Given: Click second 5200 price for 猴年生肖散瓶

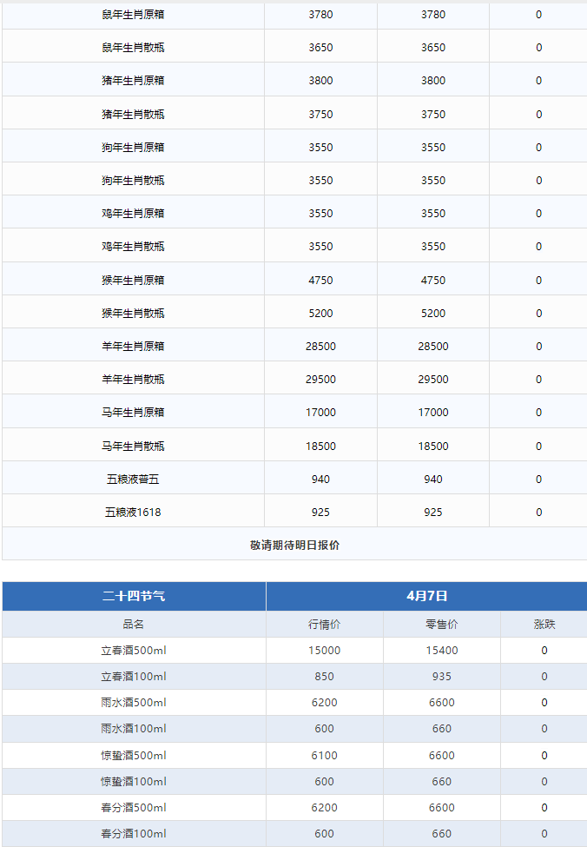Looking at the screenshot, I should pyautogui.click(x=433, y=314).
